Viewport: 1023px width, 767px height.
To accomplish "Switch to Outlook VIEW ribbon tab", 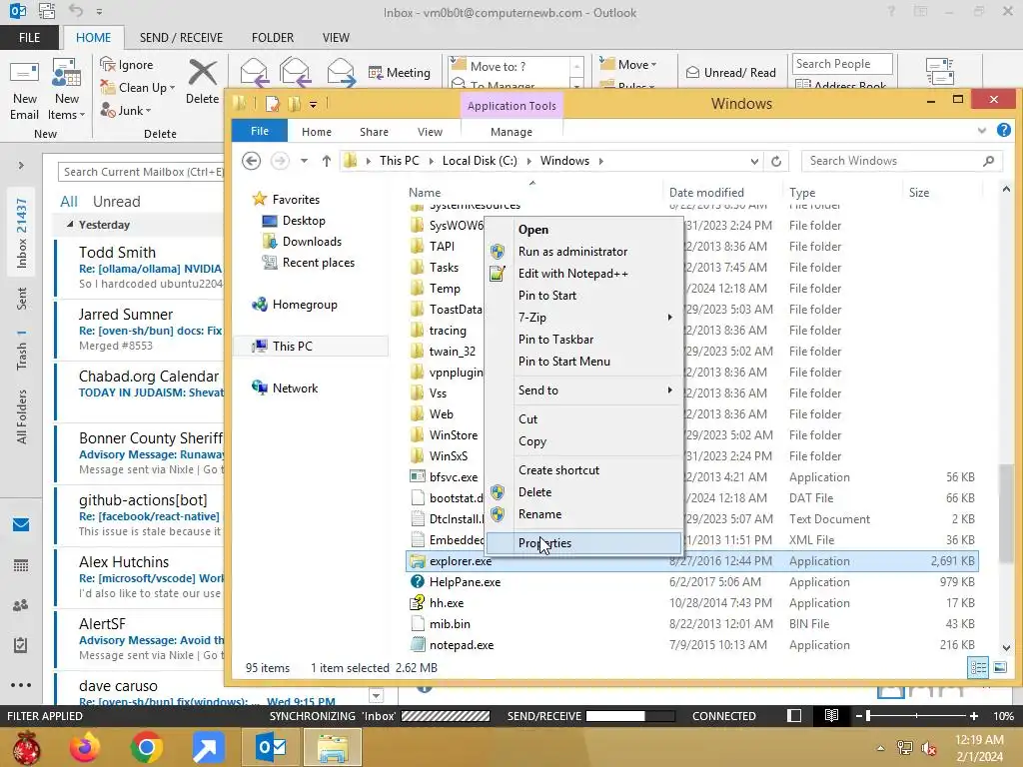I will click(x=336, y=37).
